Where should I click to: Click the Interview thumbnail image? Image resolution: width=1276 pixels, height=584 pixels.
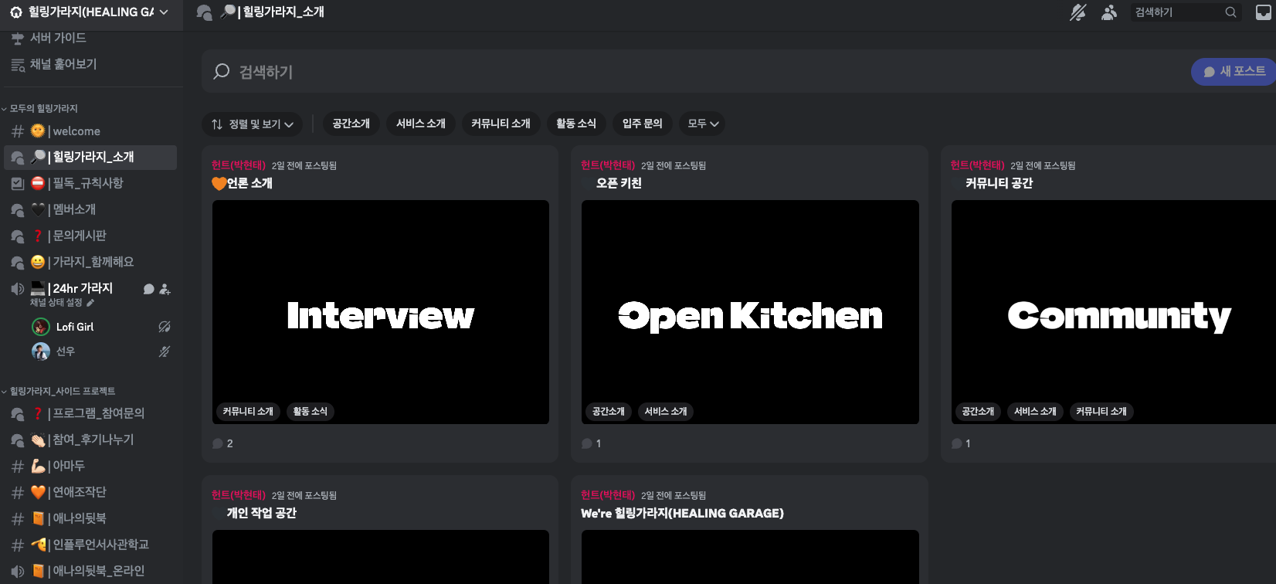point(381,312)
